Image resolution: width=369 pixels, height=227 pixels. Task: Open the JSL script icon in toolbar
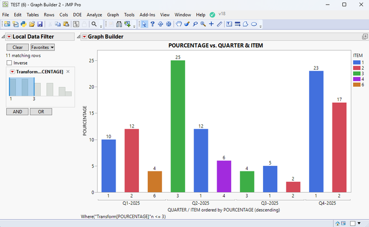pos(76,24)
